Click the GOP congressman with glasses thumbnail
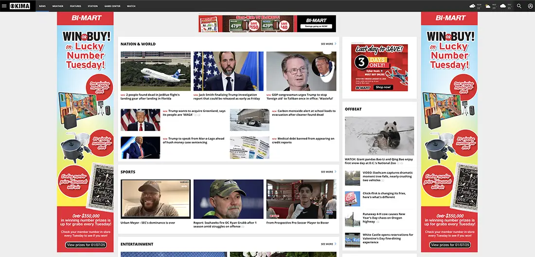Screen dimensions: 535x257 click(x=301, y=71)
